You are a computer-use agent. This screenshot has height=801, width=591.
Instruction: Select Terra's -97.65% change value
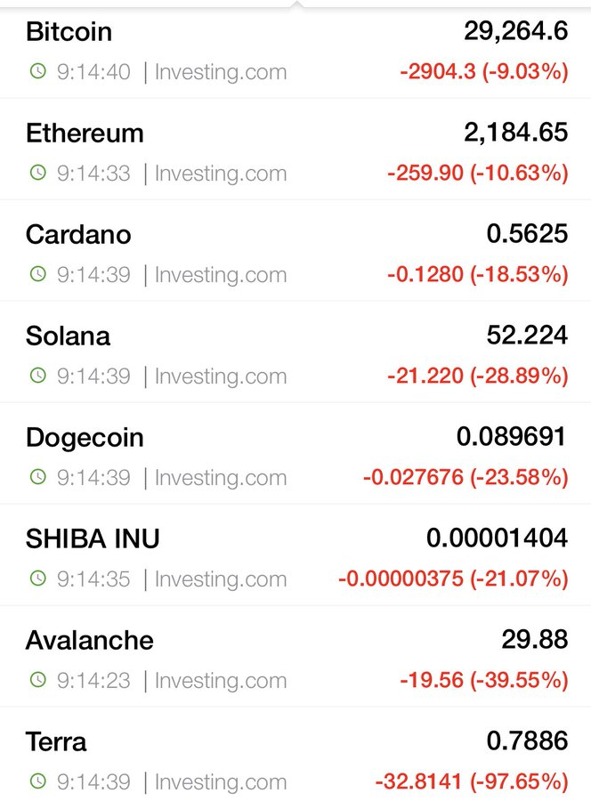519,781
